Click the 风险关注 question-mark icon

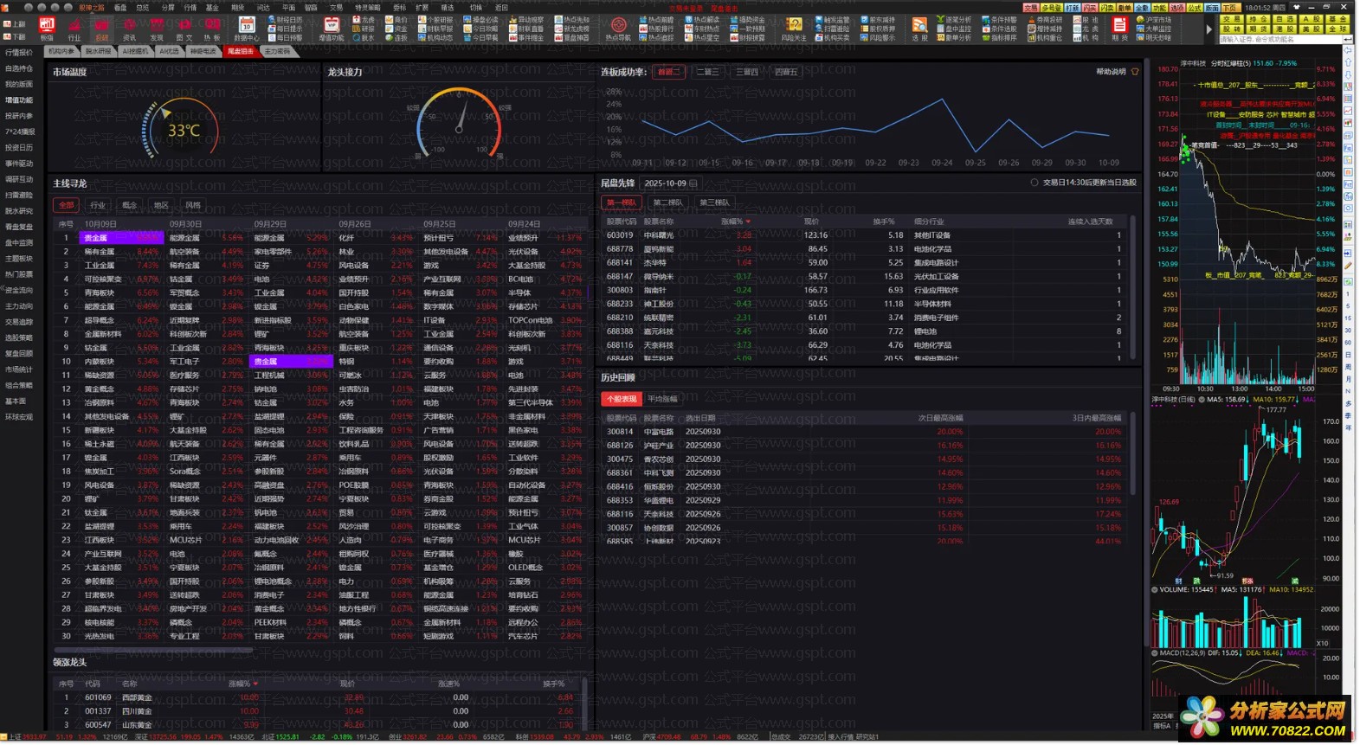[x=793, y=26]
